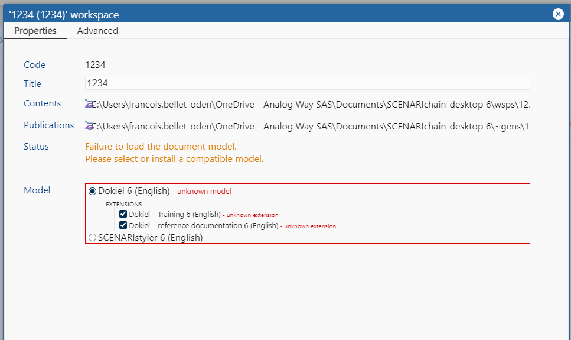Click 'unknown extension' beside Training 6
571x340 pixels.
tap(252, 215)
